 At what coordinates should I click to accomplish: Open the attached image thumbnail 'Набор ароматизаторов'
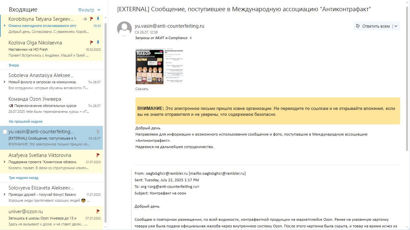159,67
